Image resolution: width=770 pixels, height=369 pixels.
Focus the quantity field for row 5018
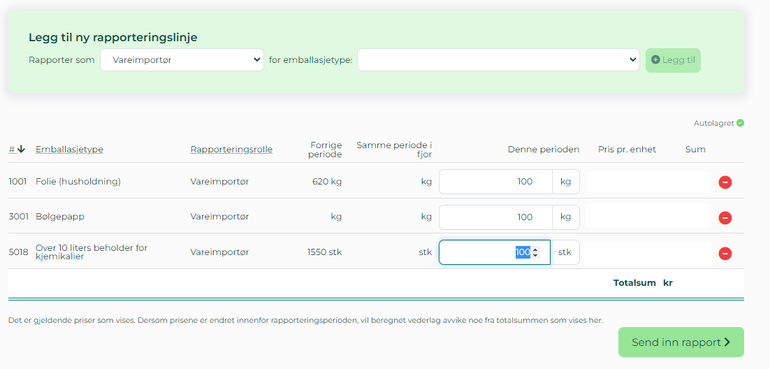(x=482, y=252)
